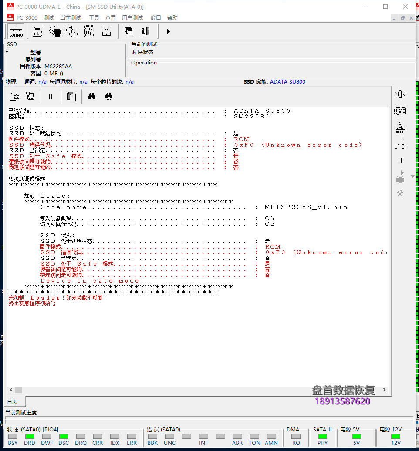Click the SATA0 port selector icon
The height and width of the screenshot is (451, 419).
[x=16, y=32]
